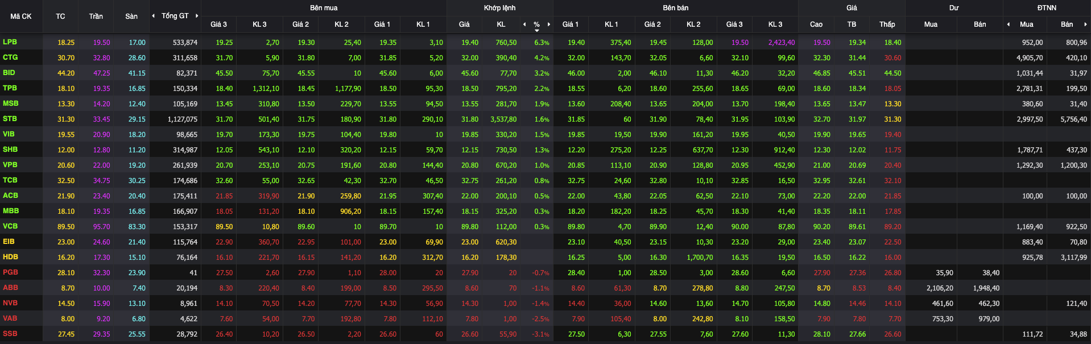Click the Bên mua group header
The image size is (1091, 344).
tap(324, 8)
